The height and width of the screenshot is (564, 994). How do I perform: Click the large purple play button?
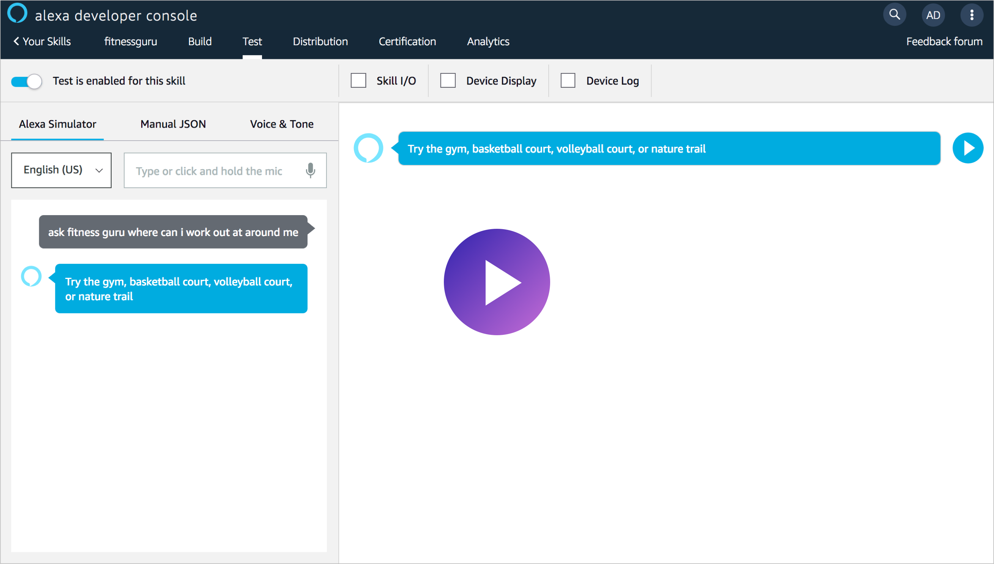click(497, 282)
